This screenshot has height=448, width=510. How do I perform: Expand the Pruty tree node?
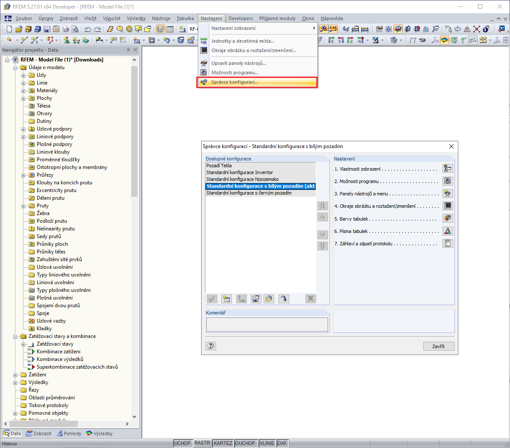(23, 206)
